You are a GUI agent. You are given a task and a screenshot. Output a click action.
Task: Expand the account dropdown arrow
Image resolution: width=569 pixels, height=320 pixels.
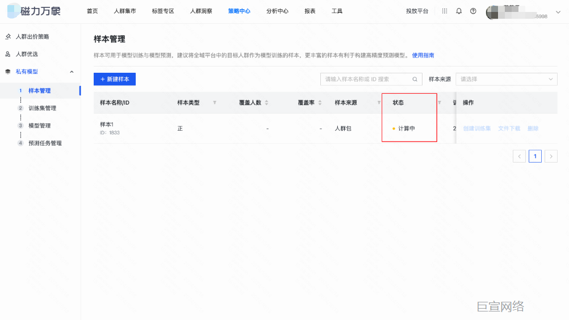click(x=558, y=12)
